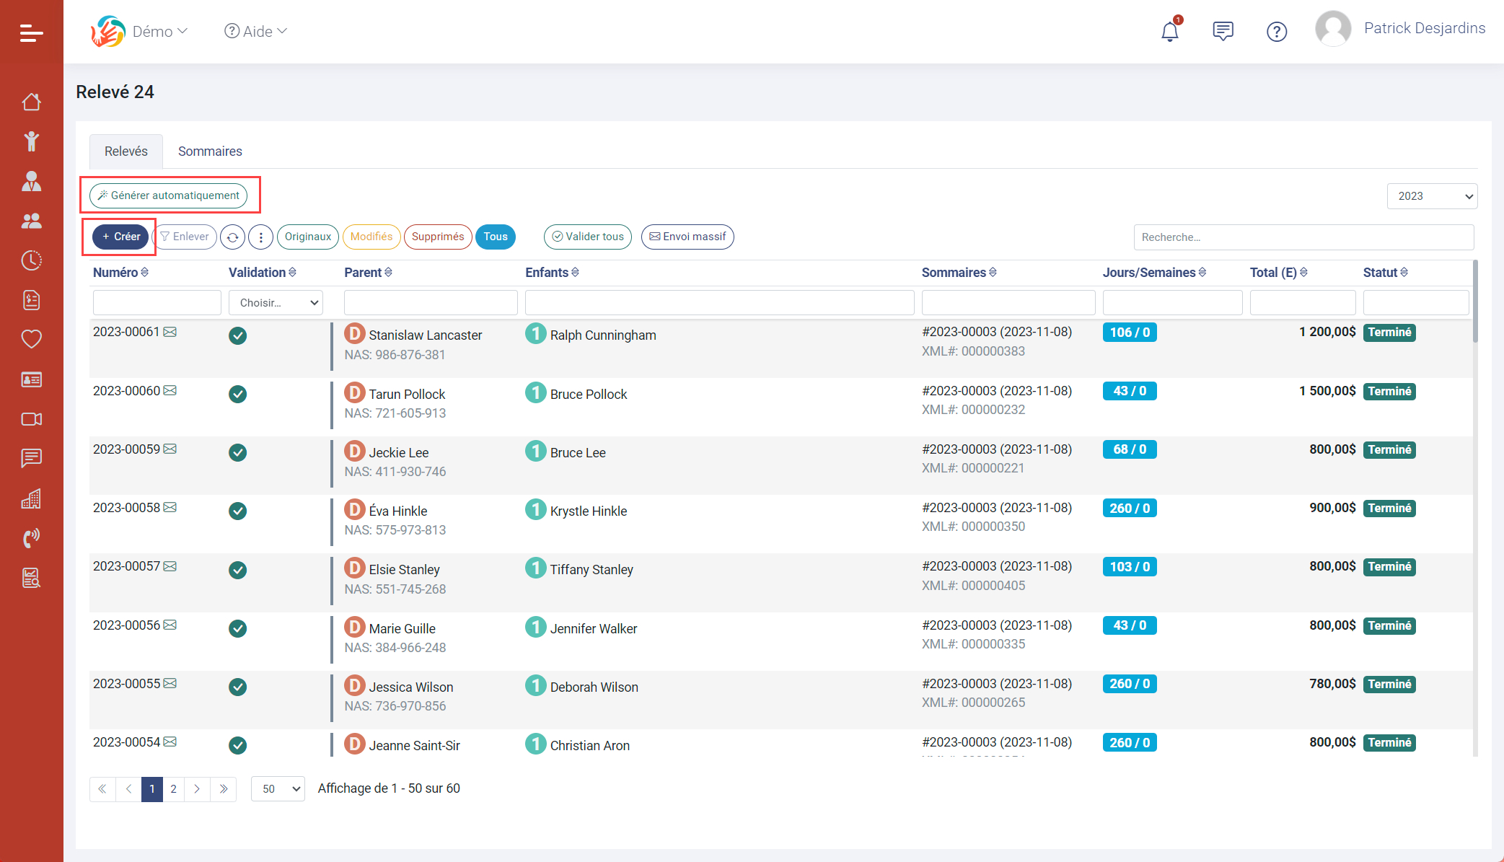Viewport: 1504px width, 862px height.
Task: Toggle the hamburger menu icon
Action: coord(31,32)
